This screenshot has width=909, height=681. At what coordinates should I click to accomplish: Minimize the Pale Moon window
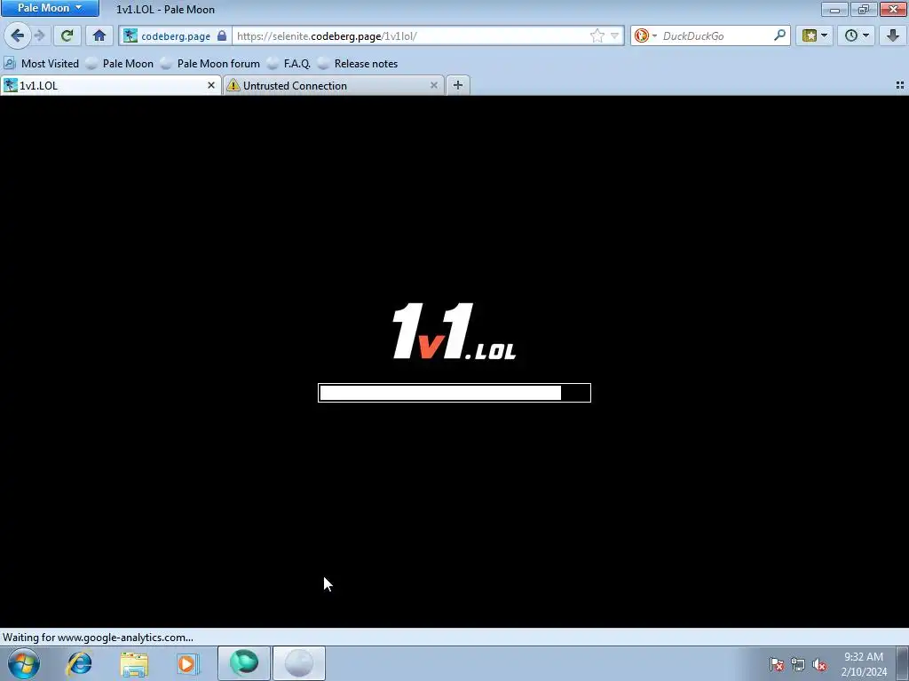pyautogui.click(x=834, y=9)
